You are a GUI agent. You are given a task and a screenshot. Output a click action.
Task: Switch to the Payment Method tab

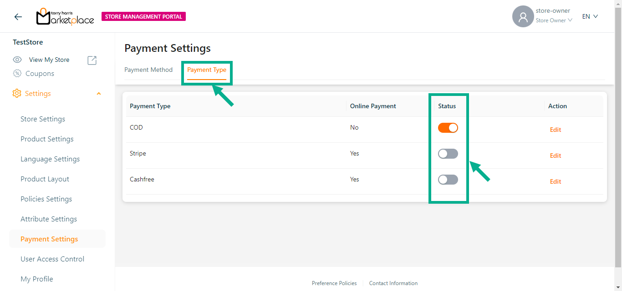coord(148,70)
